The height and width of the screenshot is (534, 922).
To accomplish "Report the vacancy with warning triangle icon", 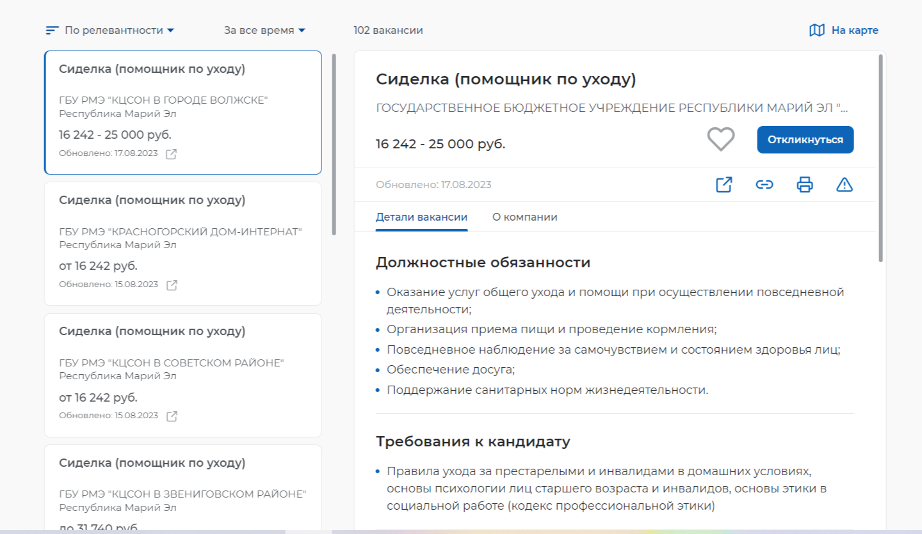I will (x=845, y=185).
